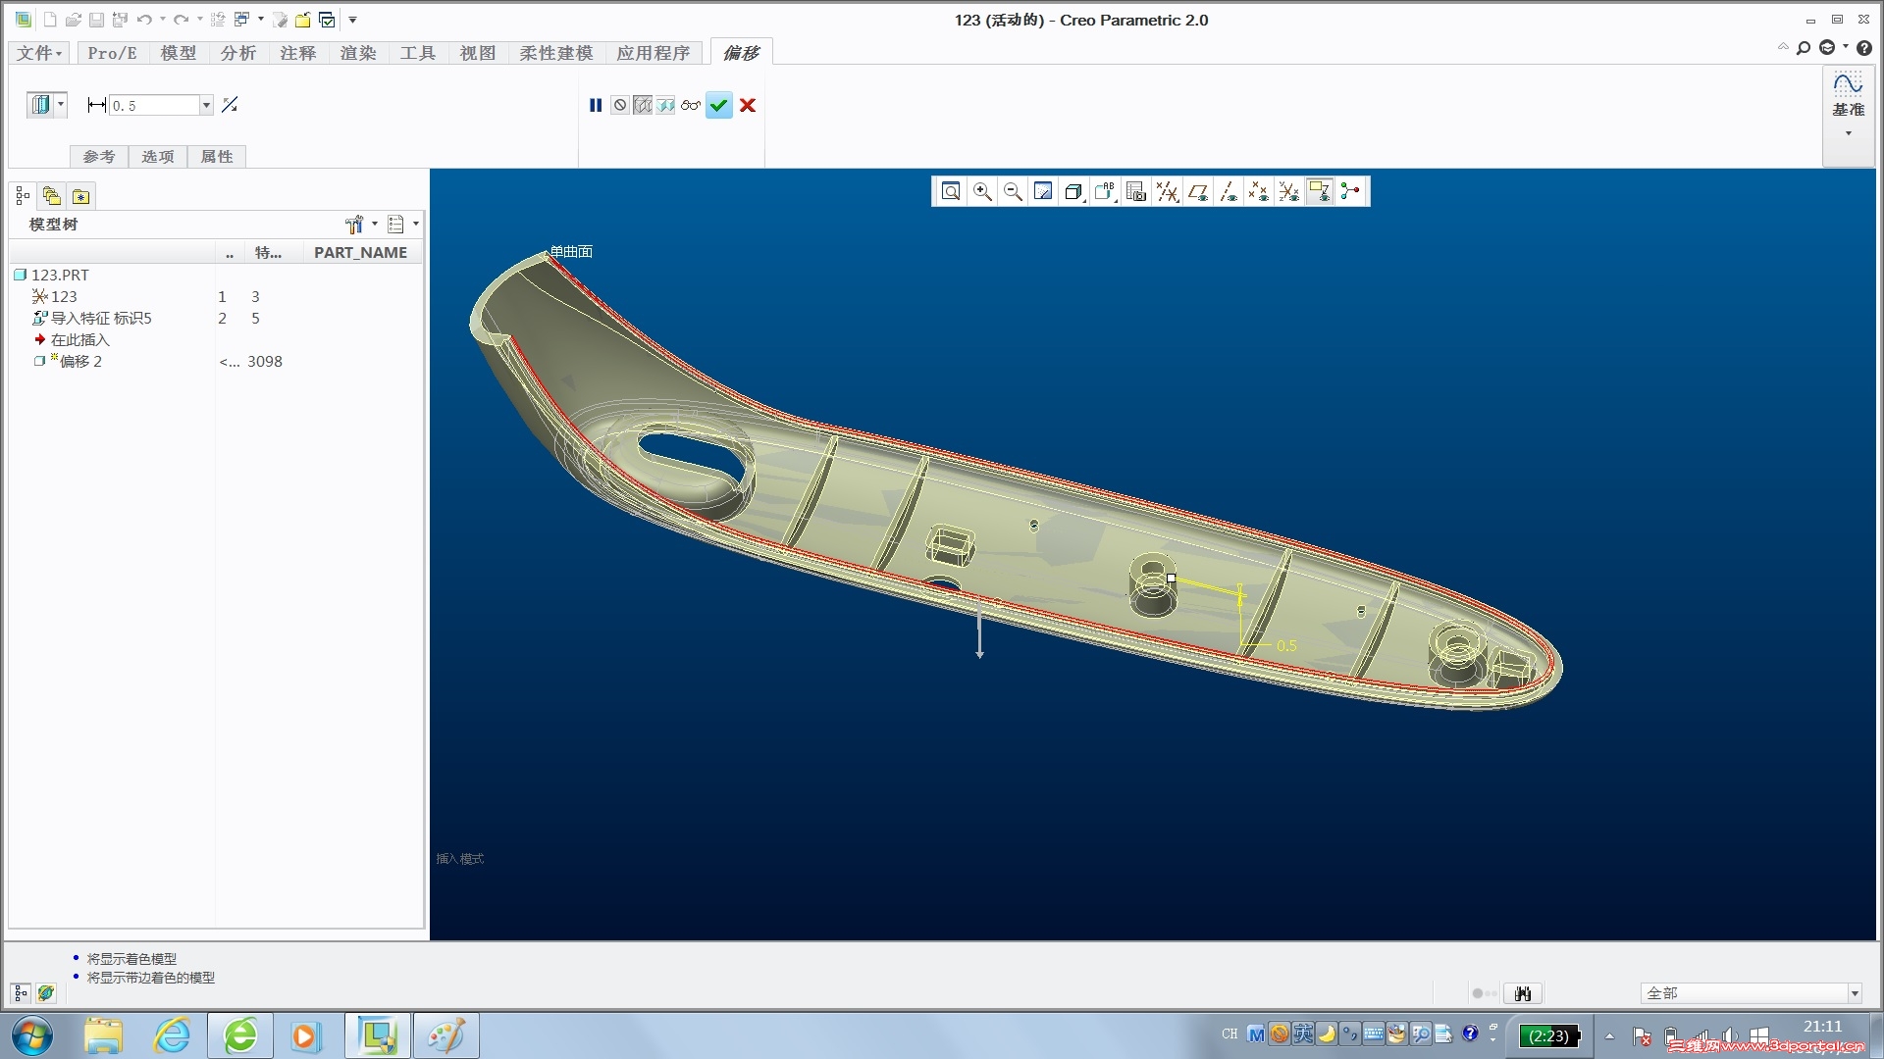Viewport: 1884px width, 1059px height.
Task: Toggle annotation display in graphics toolbar
Action: (1319, 192)
